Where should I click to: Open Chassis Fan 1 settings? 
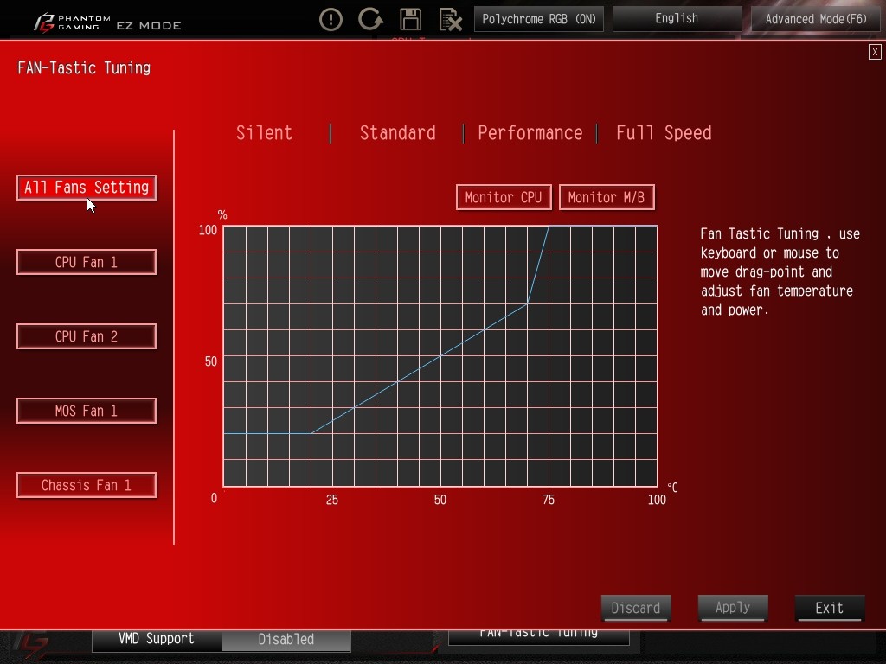[87, 485]
